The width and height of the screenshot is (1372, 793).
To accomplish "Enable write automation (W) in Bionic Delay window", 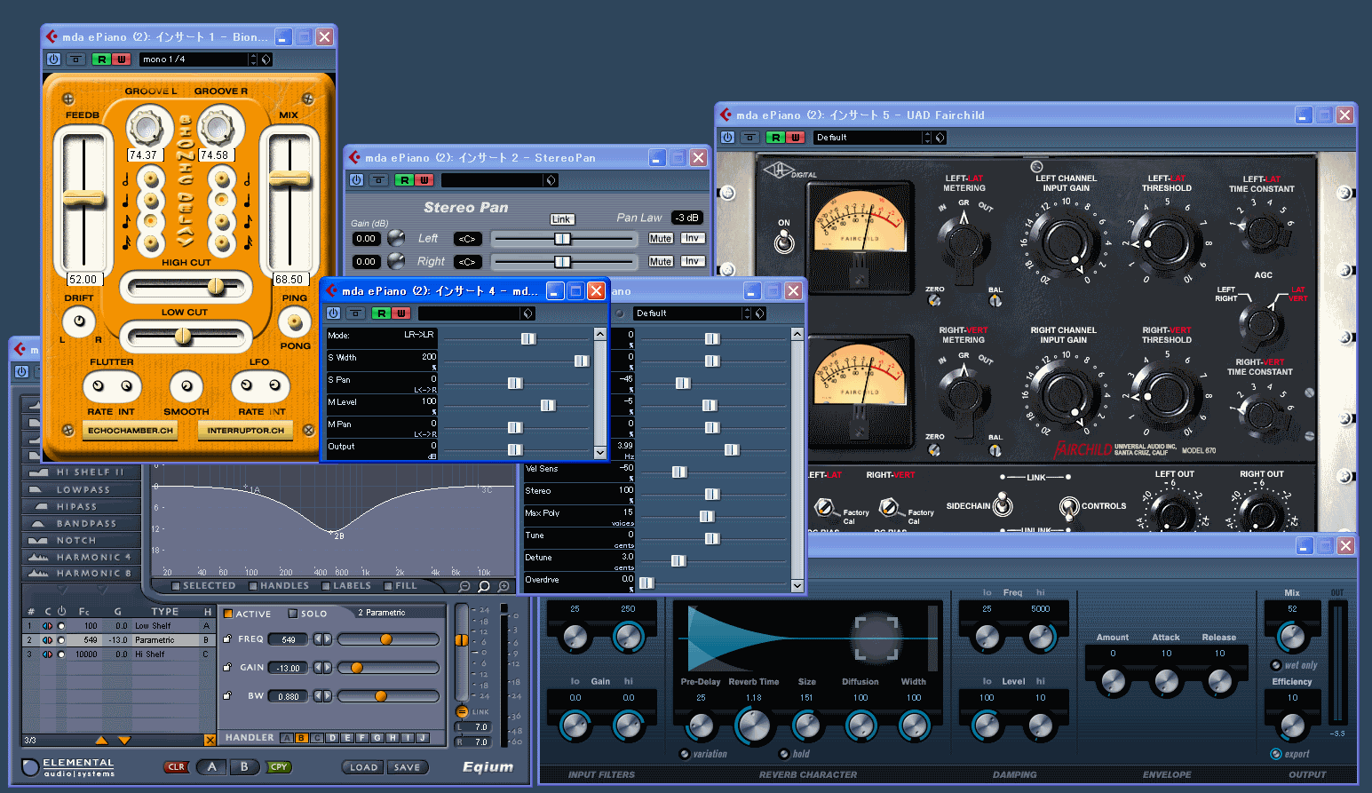I will tap(121, 59).
